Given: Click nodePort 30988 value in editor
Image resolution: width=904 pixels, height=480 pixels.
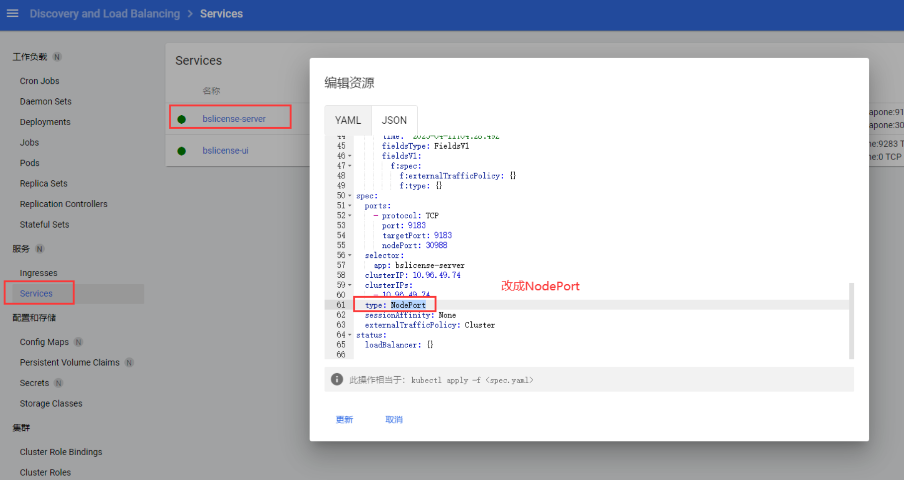Looking at the screenshot, I should [x=437, y=245].
